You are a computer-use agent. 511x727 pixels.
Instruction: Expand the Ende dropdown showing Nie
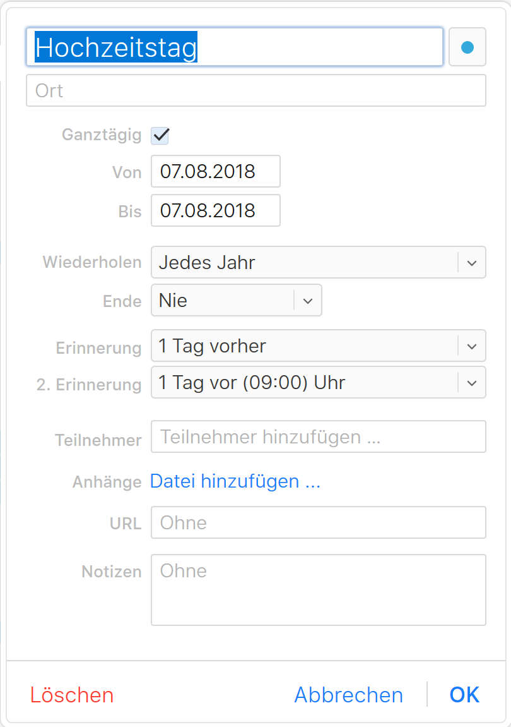(x=221, y=300)
